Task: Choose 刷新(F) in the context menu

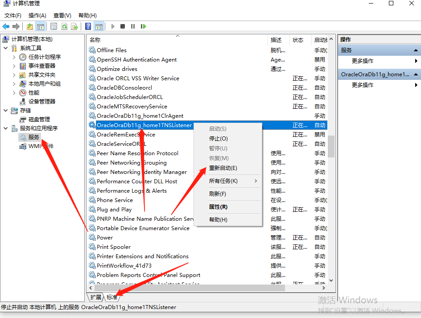Action: (228, 194)
